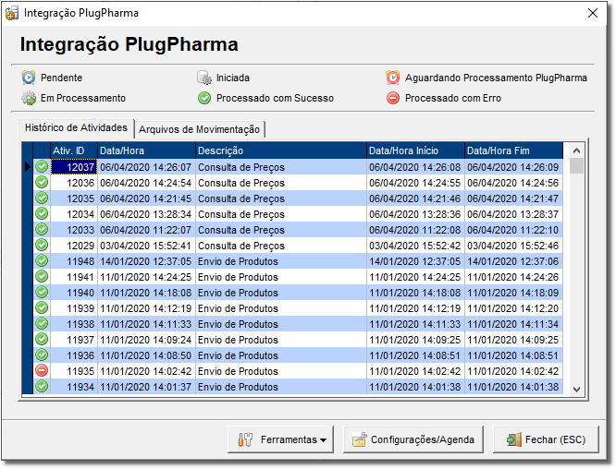Click the scrollbar down arrow
The height and width of the screenshot is (469, 616).
click(576, 389)
